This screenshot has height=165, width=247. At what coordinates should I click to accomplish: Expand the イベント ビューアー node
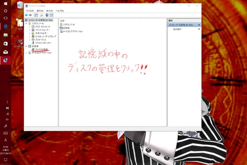tap(29, 30)
